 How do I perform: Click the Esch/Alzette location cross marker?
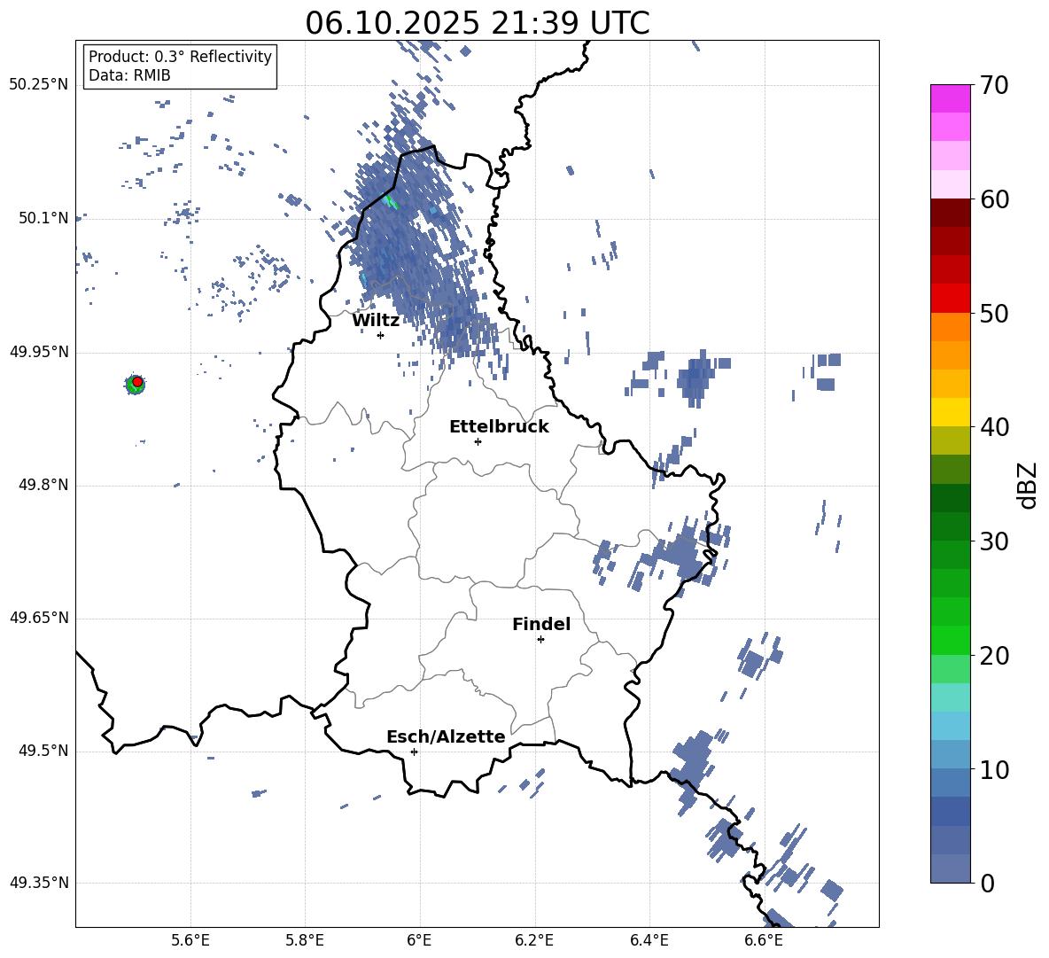[x=414, y=752]
